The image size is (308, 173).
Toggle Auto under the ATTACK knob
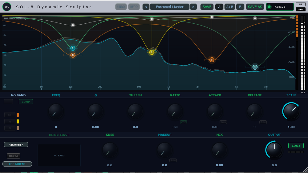click(223, 122)
